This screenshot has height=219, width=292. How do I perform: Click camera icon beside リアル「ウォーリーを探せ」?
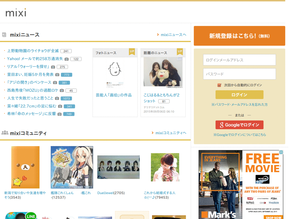(x=53, y=67)
